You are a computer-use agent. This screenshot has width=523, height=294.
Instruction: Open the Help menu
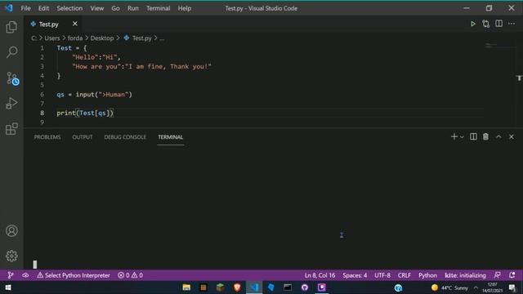184,8
